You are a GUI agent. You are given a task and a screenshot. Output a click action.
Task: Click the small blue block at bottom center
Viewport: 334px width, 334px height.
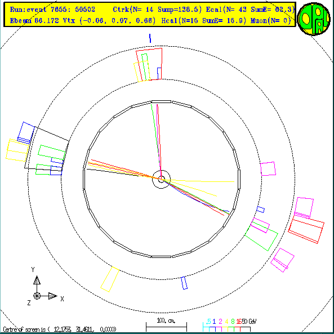pos(184,283)
